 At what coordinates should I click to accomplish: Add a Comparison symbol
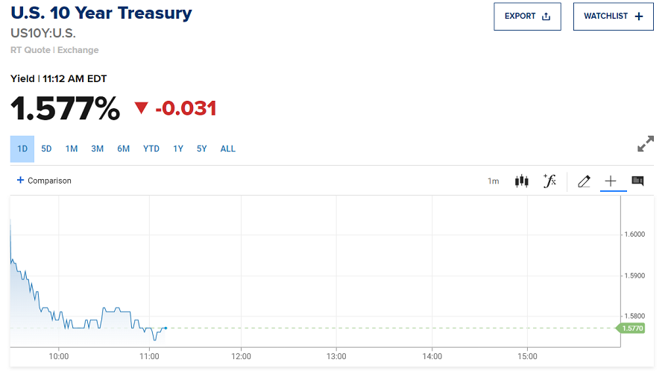[44, 181]
